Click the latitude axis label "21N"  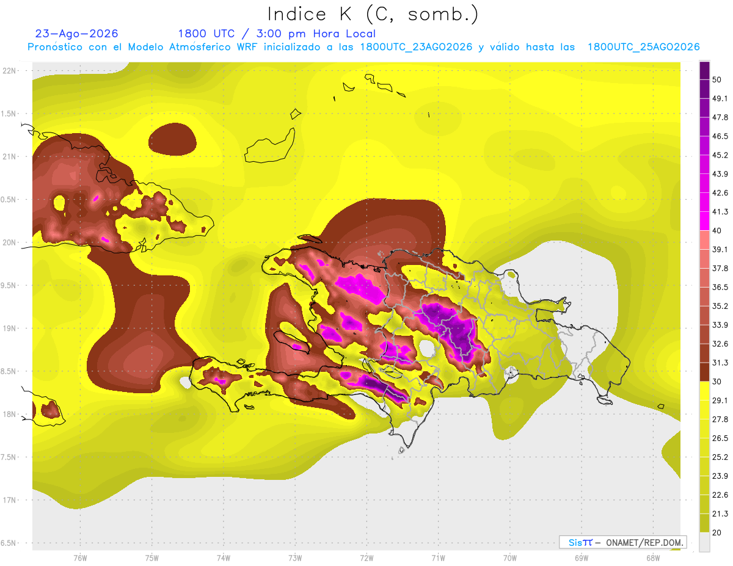point(10,157)
